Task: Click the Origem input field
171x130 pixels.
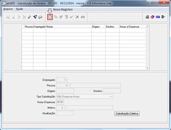Action: pos(65,91)
